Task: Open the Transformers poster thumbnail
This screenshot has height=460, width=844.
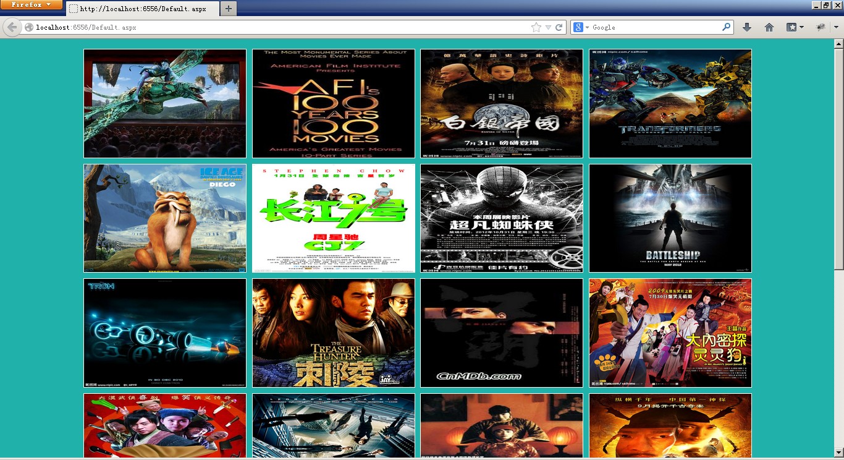Action: [670, 104]
